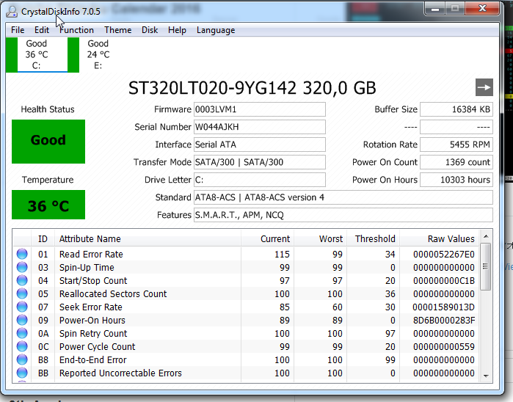Click the 36 °C temperature button
Viewport: 513px width, 402px height.
pyautogui.click(x=48, y=205)
